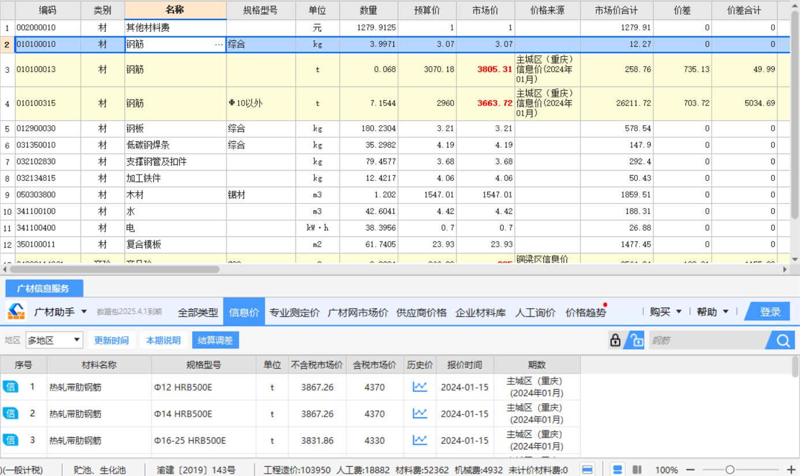This screenshot has height=476, width=800.
Task: Open the 帮助 dropdown menu
Action: click(x=726, y=312)
